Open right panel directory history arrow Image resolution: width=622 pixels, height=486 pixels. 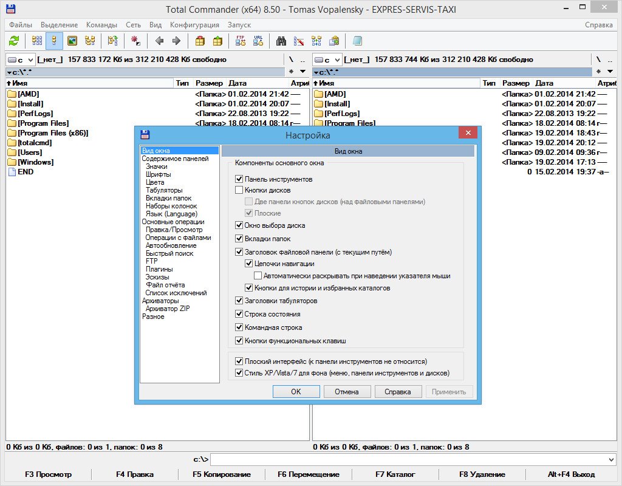click(610, 72)
